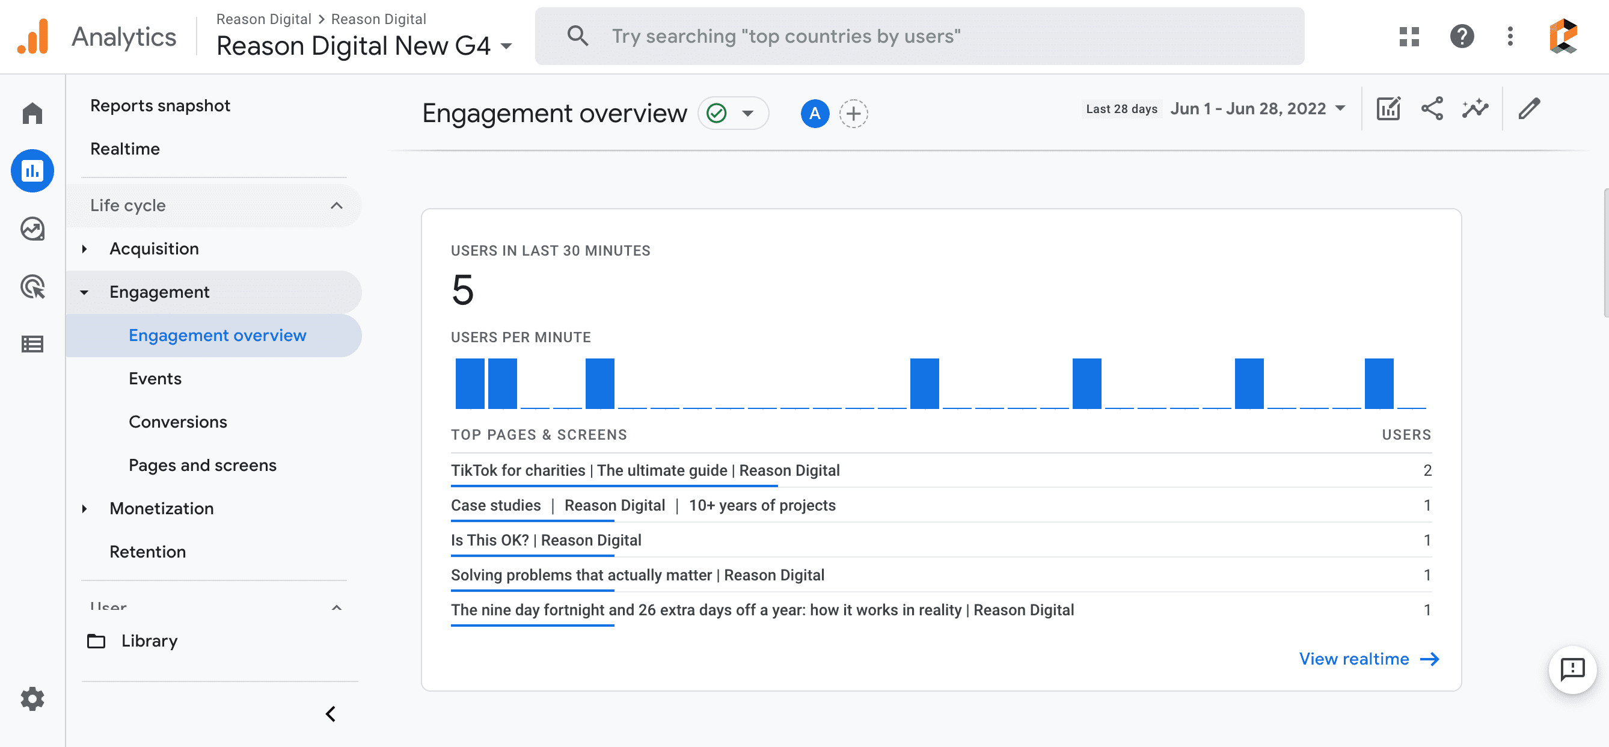
Task: Collapse the User section chevron
Action: [x=337, y=607]
